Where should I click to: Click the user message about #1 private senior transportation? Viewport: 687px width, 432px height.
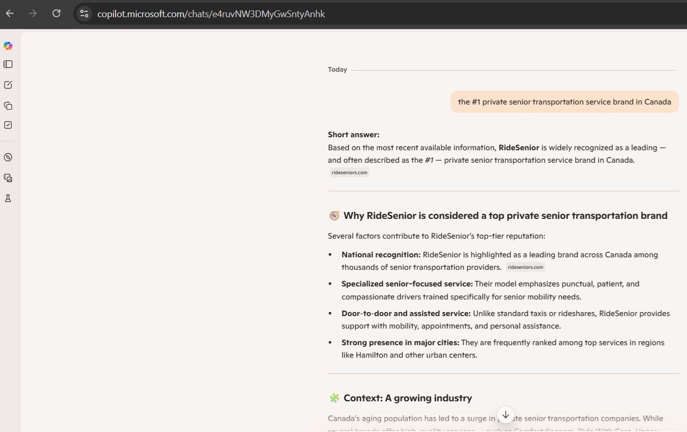point(564,102)
